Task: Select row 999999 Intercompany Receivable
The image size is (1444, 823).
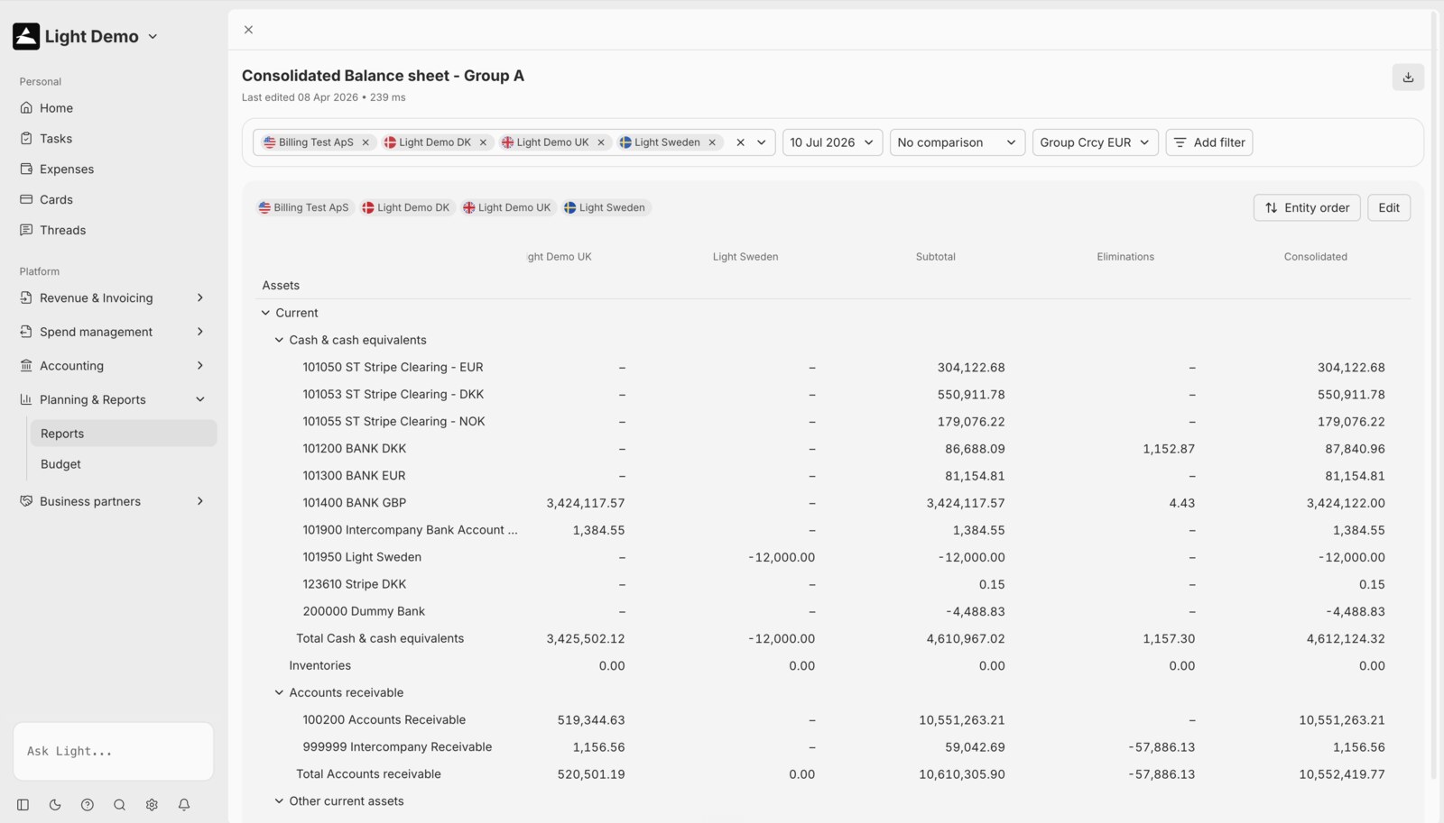Action: [833, 747]
